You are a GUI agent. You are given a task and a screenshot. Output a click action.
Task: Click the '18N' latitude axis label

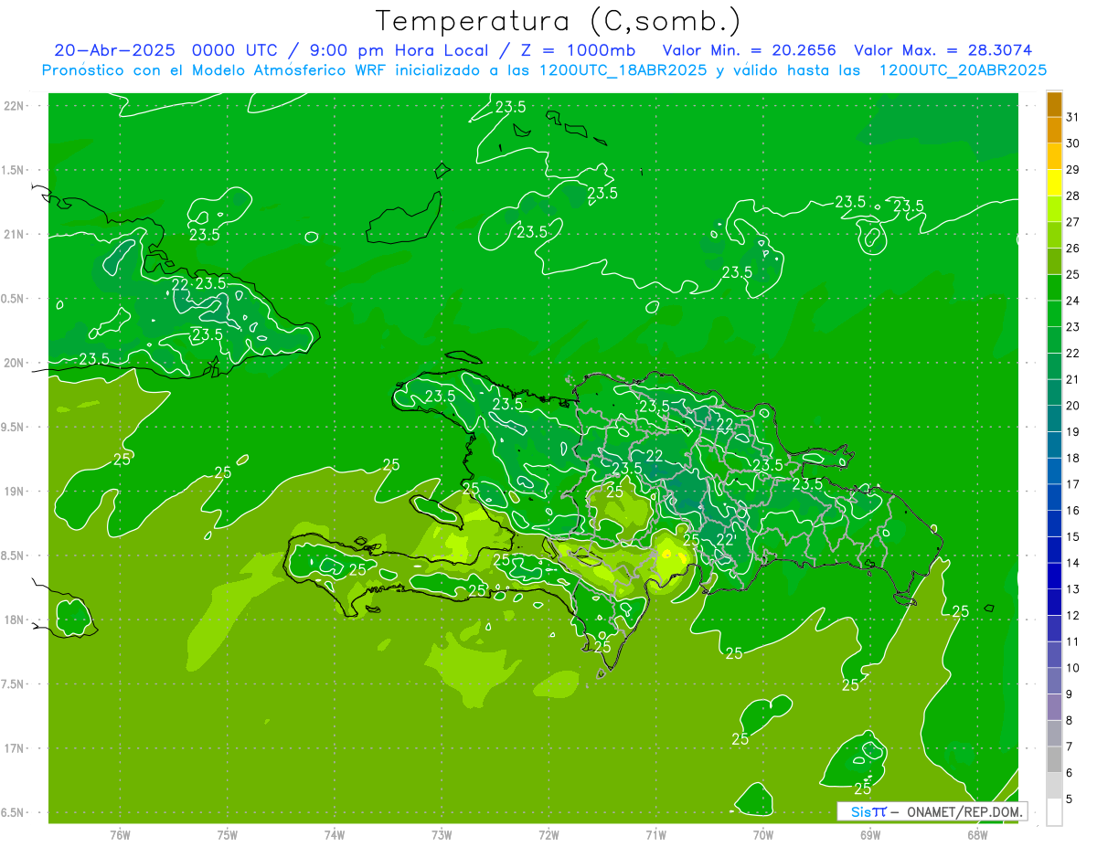point(15,619)
